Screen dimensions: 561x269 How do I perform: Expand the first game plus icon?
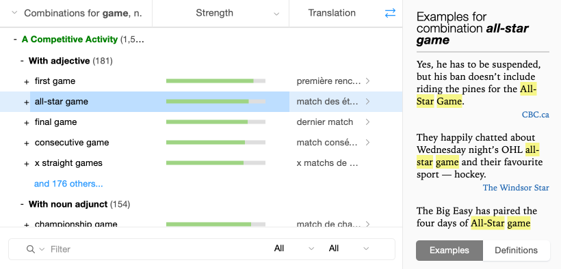pos(26,82)
